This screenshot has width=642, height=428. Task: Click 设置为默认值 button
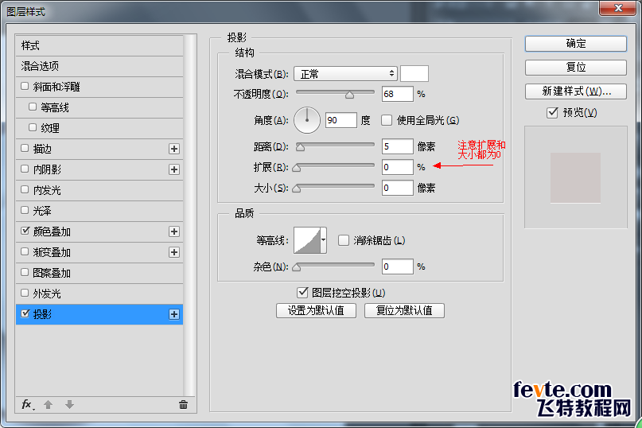316,310
